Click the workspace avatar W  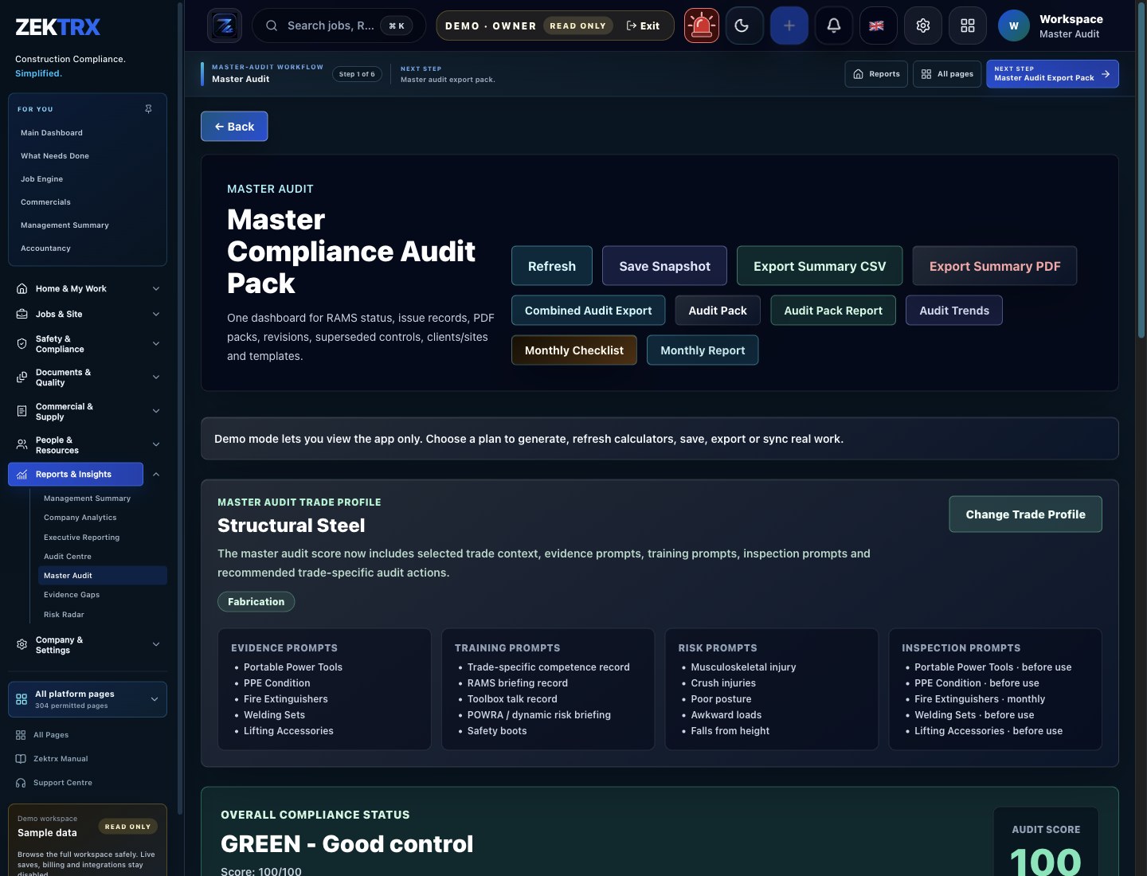click(x=1014, y=25)
